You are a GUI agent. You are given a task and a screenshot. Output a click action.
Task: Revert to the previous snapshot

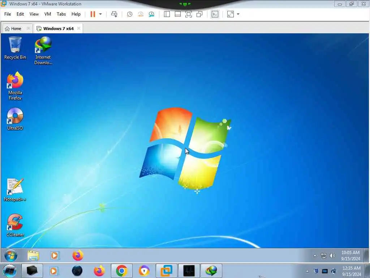(141, 14)
